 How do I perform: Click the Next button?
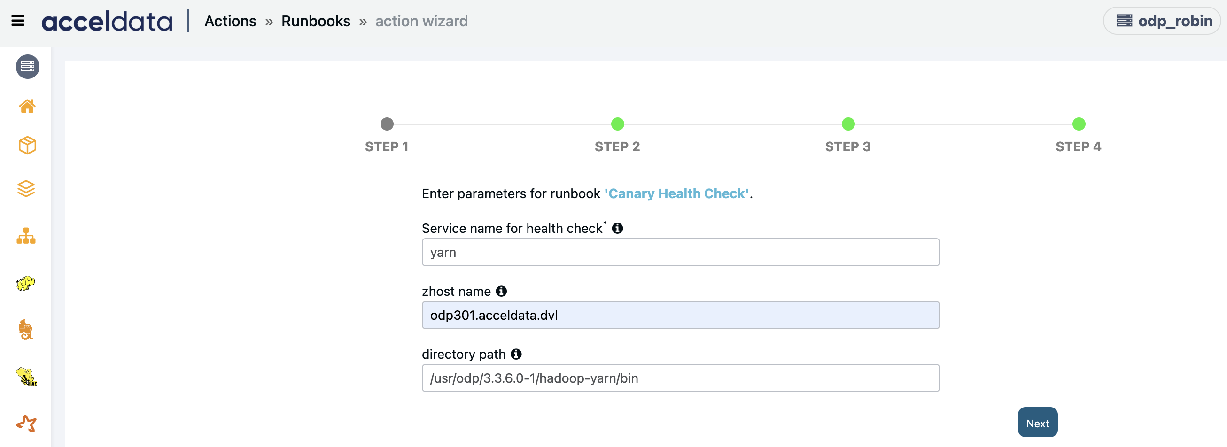point(1037,422)
